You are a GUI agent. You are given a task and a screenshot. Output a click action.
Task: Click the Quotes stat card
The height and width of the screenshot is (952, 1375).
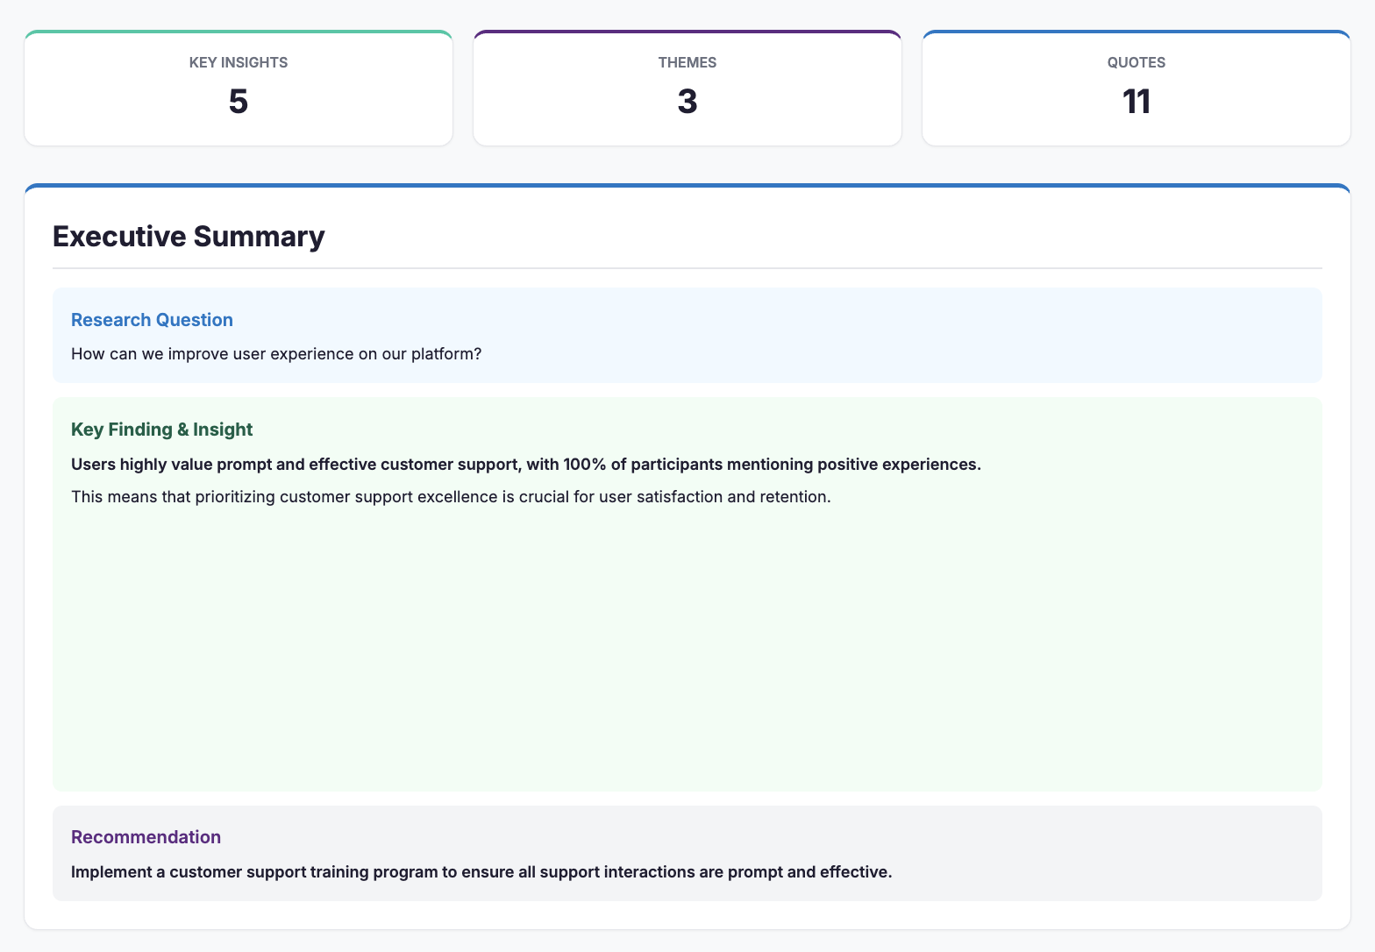pyautogui.click(x=1136, y=88)
